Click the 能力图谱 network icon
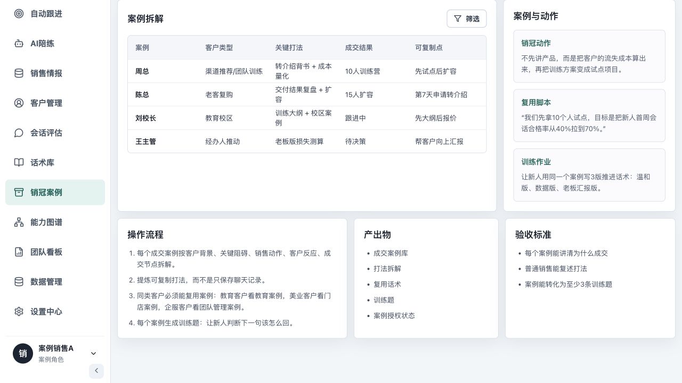 click(x=19, y=222)
